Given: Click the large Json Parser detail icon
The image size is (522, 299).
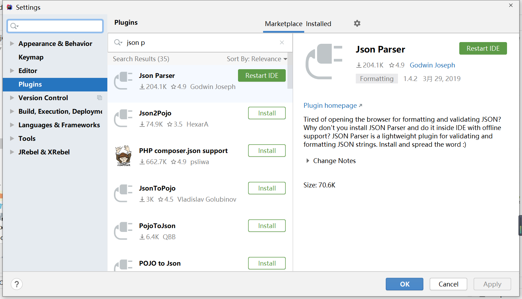Looking at the screenshot, I should tap(324, 62).
